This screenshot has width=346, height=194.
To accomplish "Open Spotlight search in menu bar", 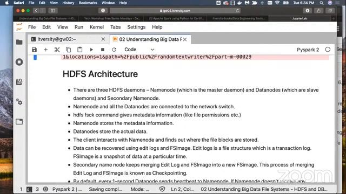I will 322,3.
